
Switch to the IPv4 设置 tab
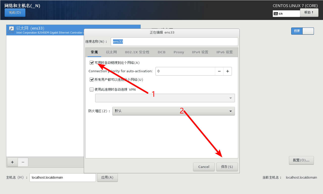click(x=200, y=52)
